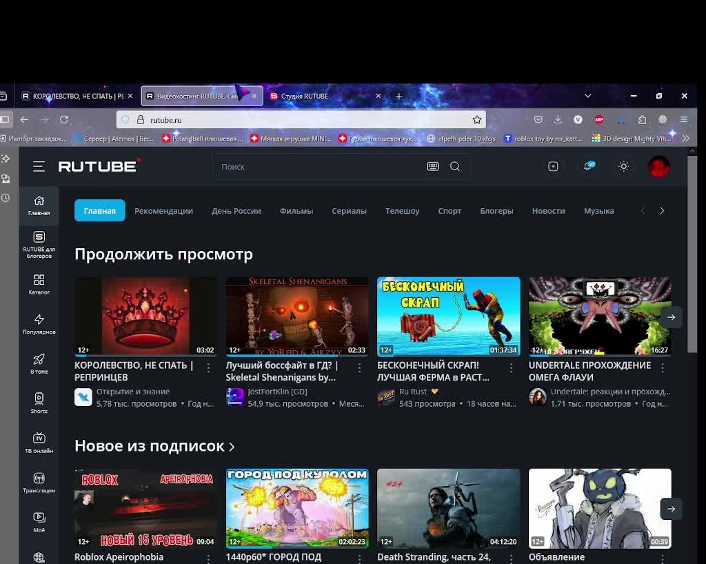Open channel JostFortKlin [GD]
Screen dimensions: 706x564
pyautogui.click(x=277, y=392)
